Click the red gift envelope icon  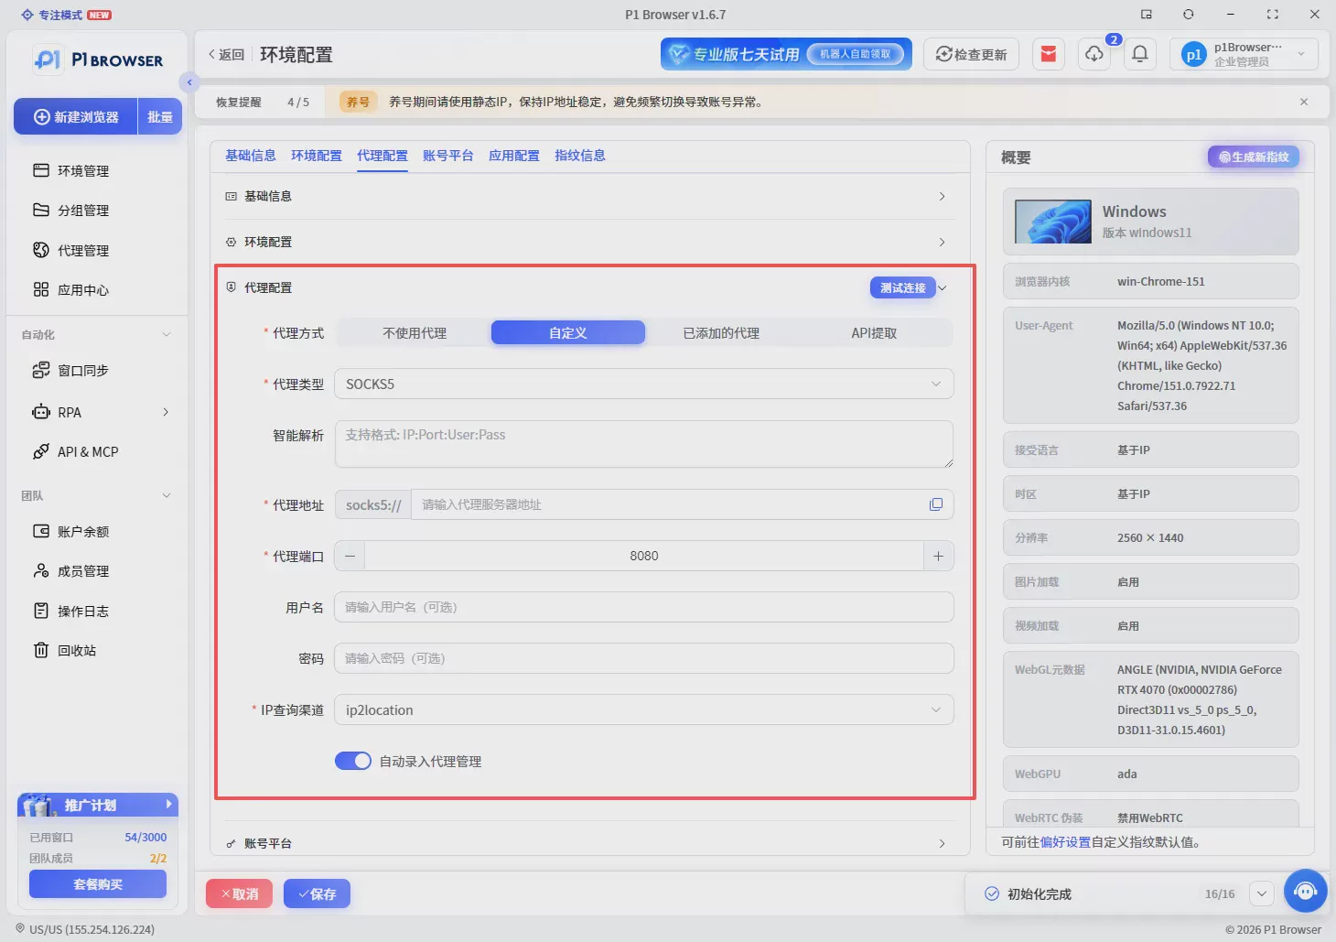(x=1049, y=54)
